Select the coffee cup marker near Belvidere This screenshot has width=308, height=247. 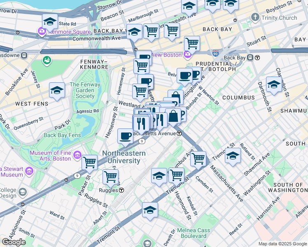pyautogui.click(x=184, y=76)
